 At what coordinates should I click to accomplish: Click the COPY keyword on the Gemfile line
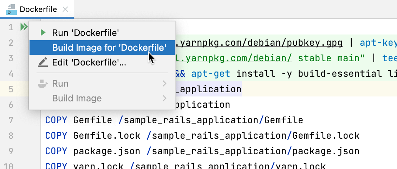[56, 120]
